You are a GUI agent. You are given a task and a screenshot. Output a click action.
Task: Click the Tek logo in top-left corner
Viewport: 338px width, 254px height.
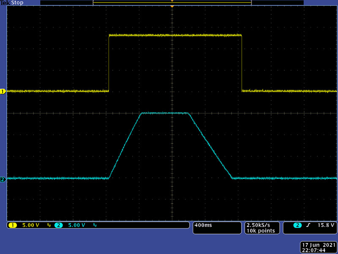coord(5,3)
